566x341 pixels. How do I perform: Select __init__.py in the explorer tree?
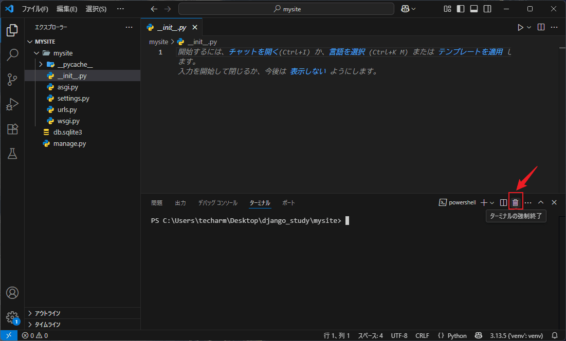pos(82,75)
